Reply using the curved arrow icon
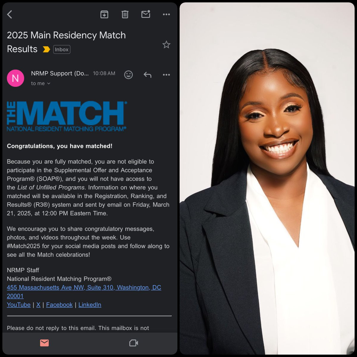Screen dimensions: 357x357 click(148, 75)
